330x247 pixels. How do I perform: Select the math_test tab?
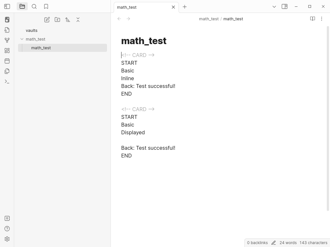pos(142,7)
